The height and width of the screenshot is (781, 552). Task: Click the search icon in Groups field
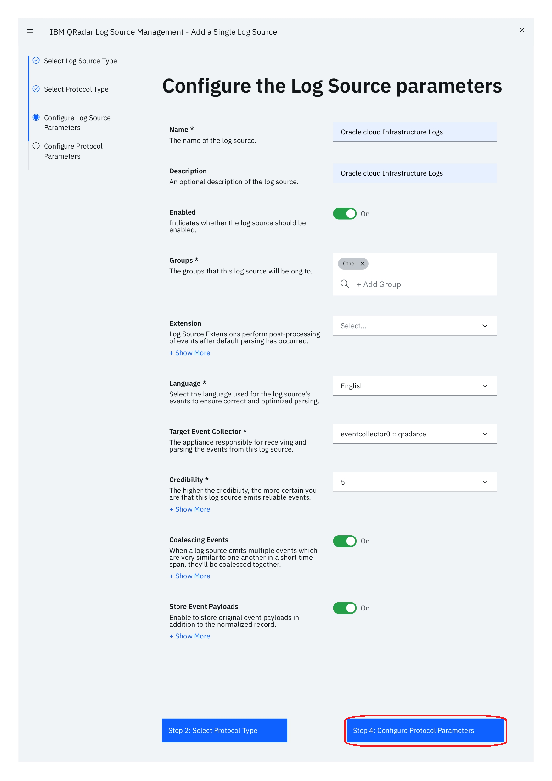(345, 284)
